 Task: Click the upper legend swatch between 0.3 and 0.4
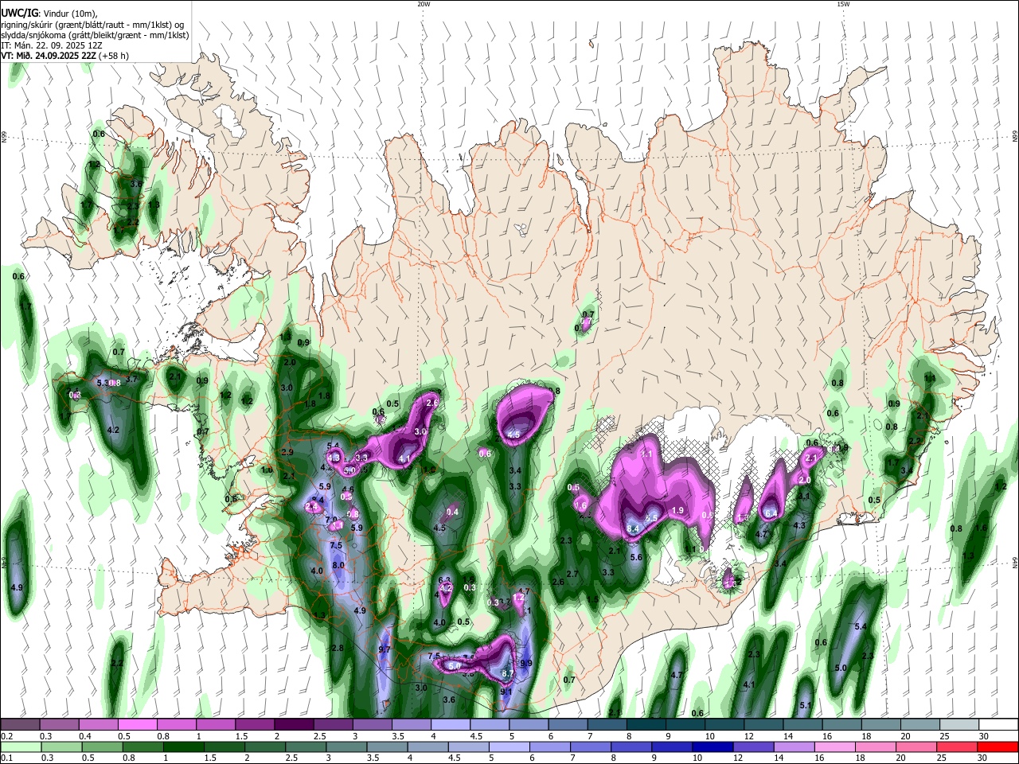(59, 724)
